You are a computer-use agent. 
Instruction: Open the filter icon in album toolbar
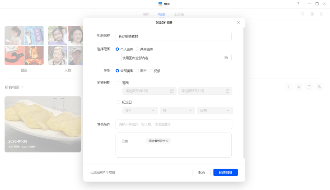pyautogui.click(x=319, y=87)
